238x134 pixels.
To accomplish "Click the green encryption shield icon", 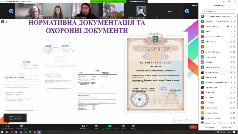I will pyautogui.click(x=3, y=22).
